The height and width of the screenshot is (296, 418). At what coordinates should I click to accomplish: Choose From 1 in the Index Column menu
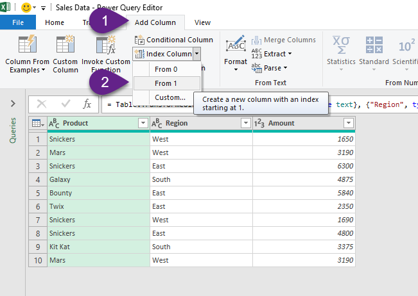click(166, 83)
